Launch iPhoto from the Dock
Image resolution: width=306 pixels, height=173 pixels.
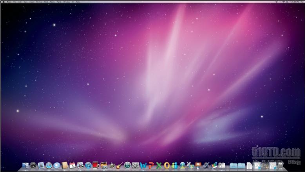pos(104,166)
